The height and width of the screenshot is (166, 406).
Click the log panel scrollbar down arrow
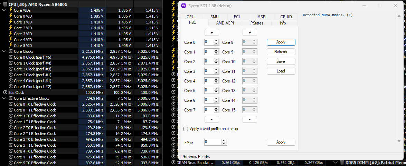click(399, 141)
